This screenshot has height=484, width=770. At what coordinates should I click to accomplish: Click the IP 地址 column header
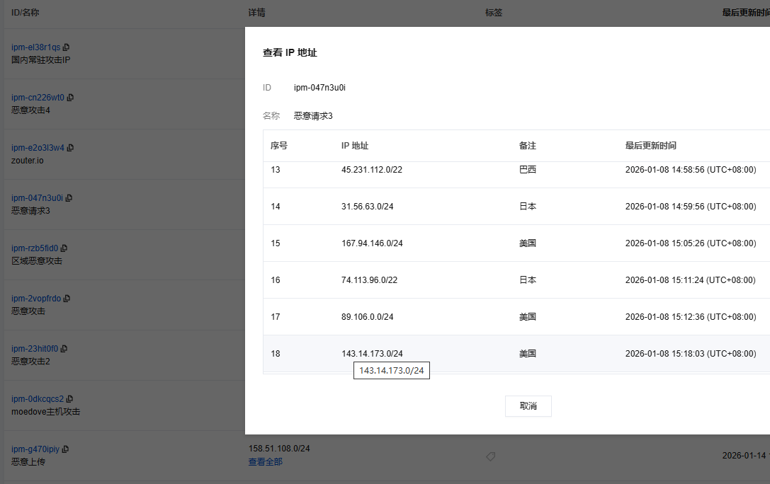point(355,146)
